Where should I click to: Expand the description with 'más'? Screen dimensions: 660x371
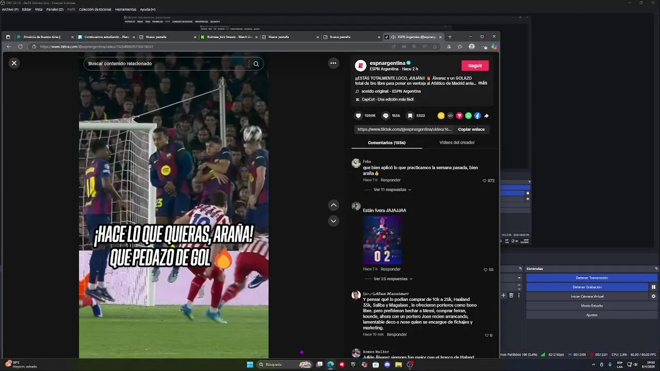(483, 83)
